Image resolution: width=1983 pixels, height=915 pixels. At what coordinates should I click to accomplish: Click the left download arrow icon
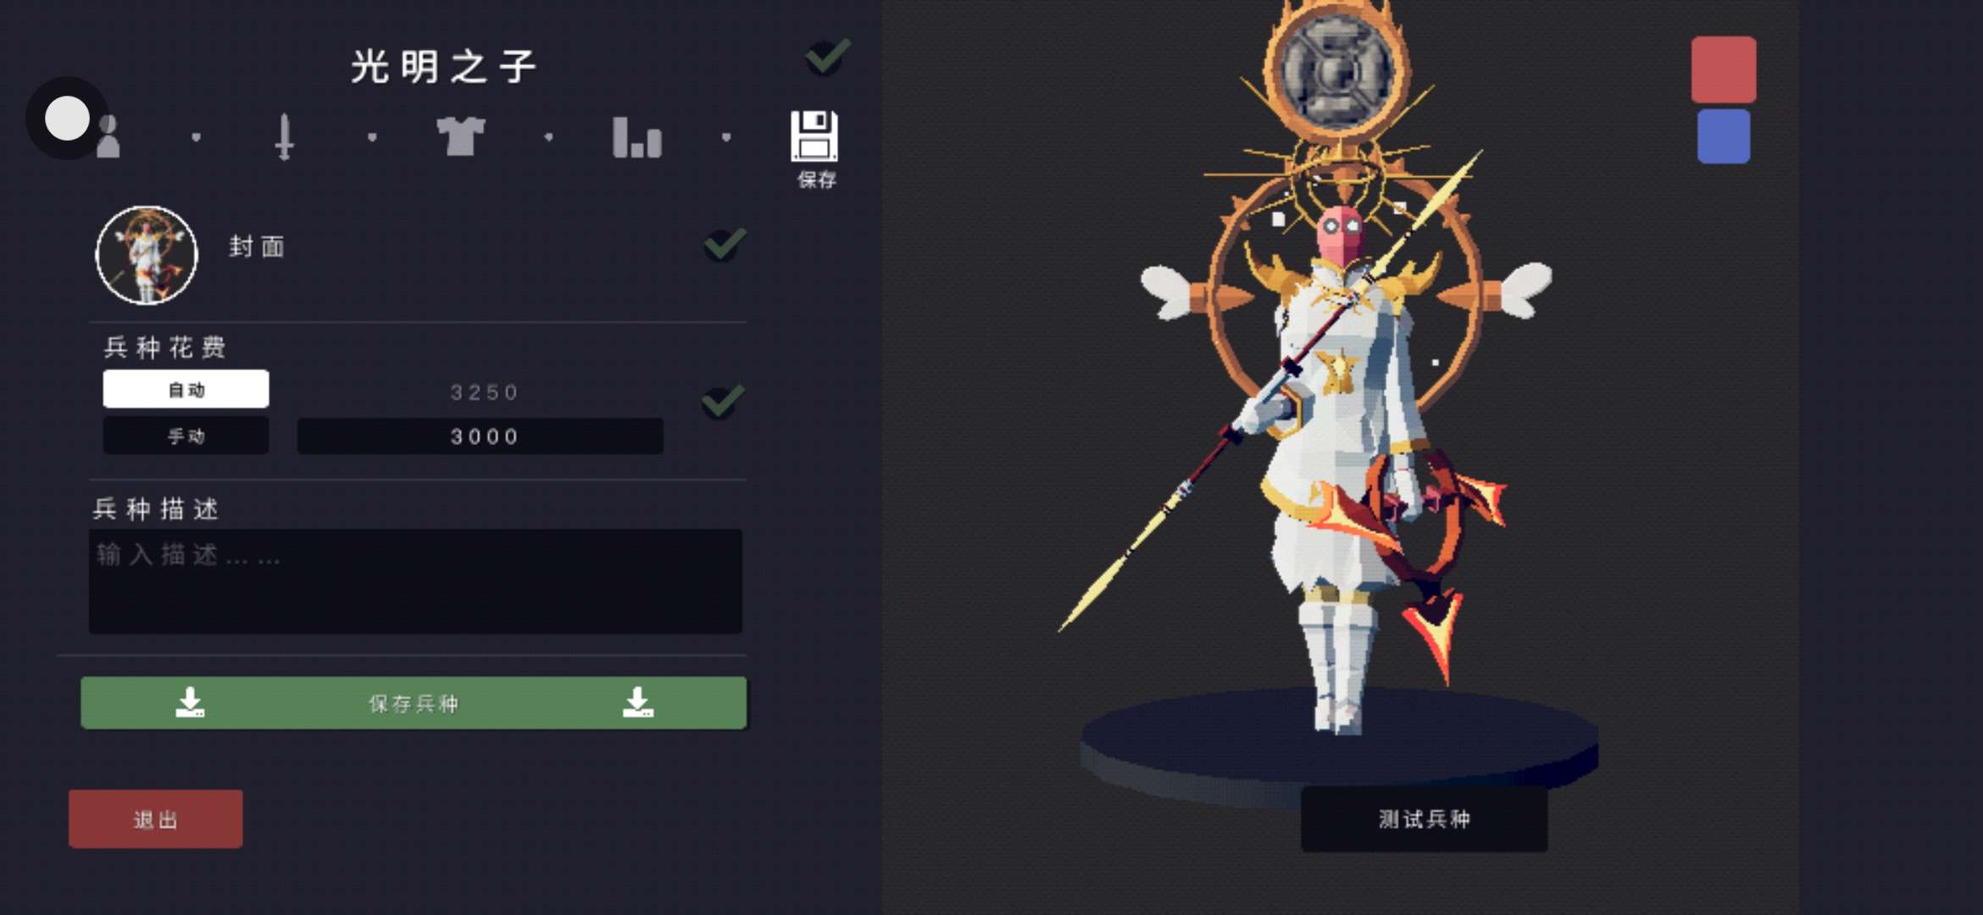coord(190,702)
